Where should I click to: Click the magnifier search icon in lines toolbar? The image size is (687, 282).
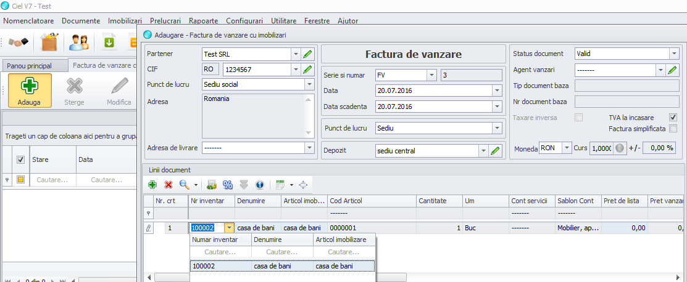pyautogui.click(x=185, y=185)
